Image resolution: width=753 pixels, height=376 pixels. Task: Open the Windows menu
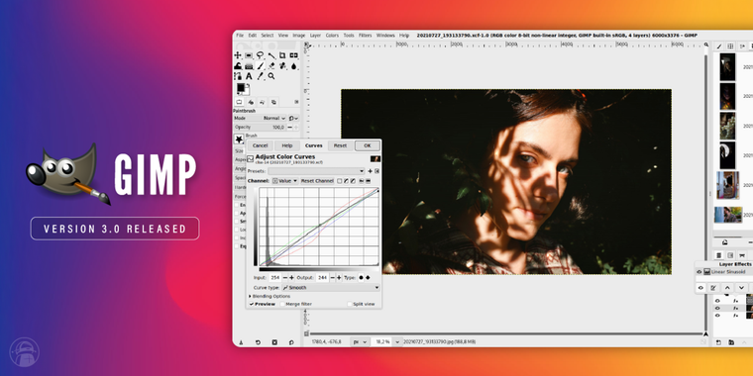[x=385, y=36]
